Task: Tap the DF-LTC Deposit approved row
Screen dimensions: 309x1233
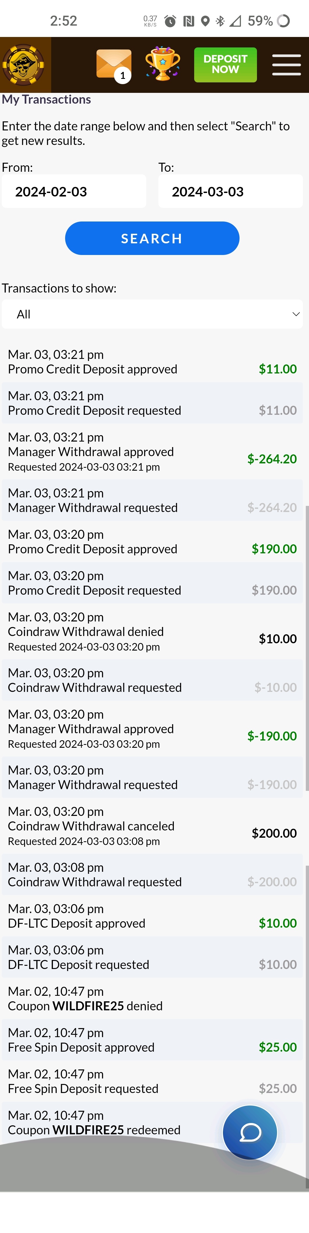Action: pos(152,916)
